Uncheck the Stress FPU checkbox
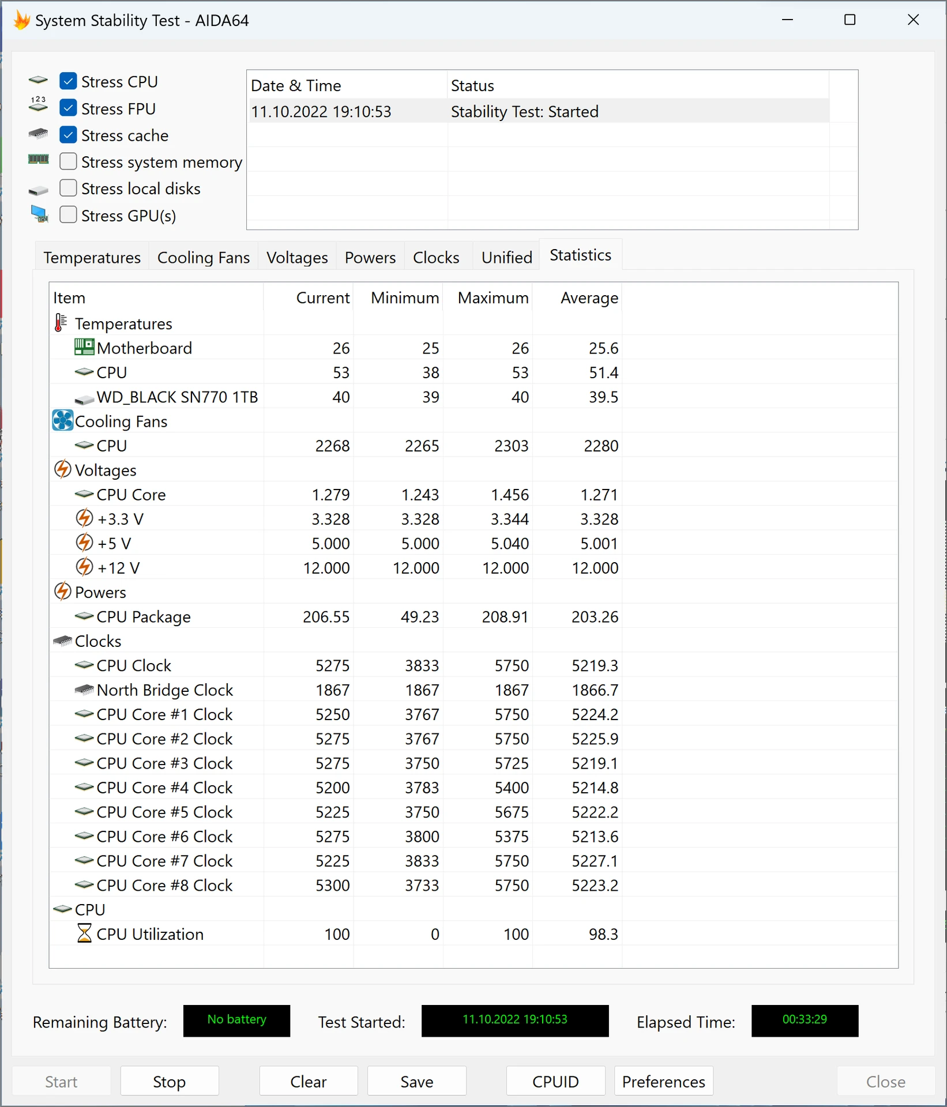947x1107 pixels. (68, 108)
